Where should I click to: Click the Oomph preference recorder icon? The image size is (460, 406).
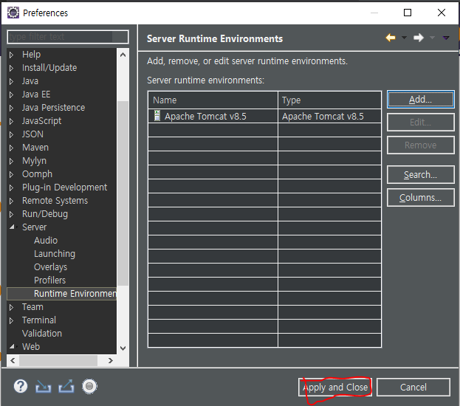click(x=89, y=386)
